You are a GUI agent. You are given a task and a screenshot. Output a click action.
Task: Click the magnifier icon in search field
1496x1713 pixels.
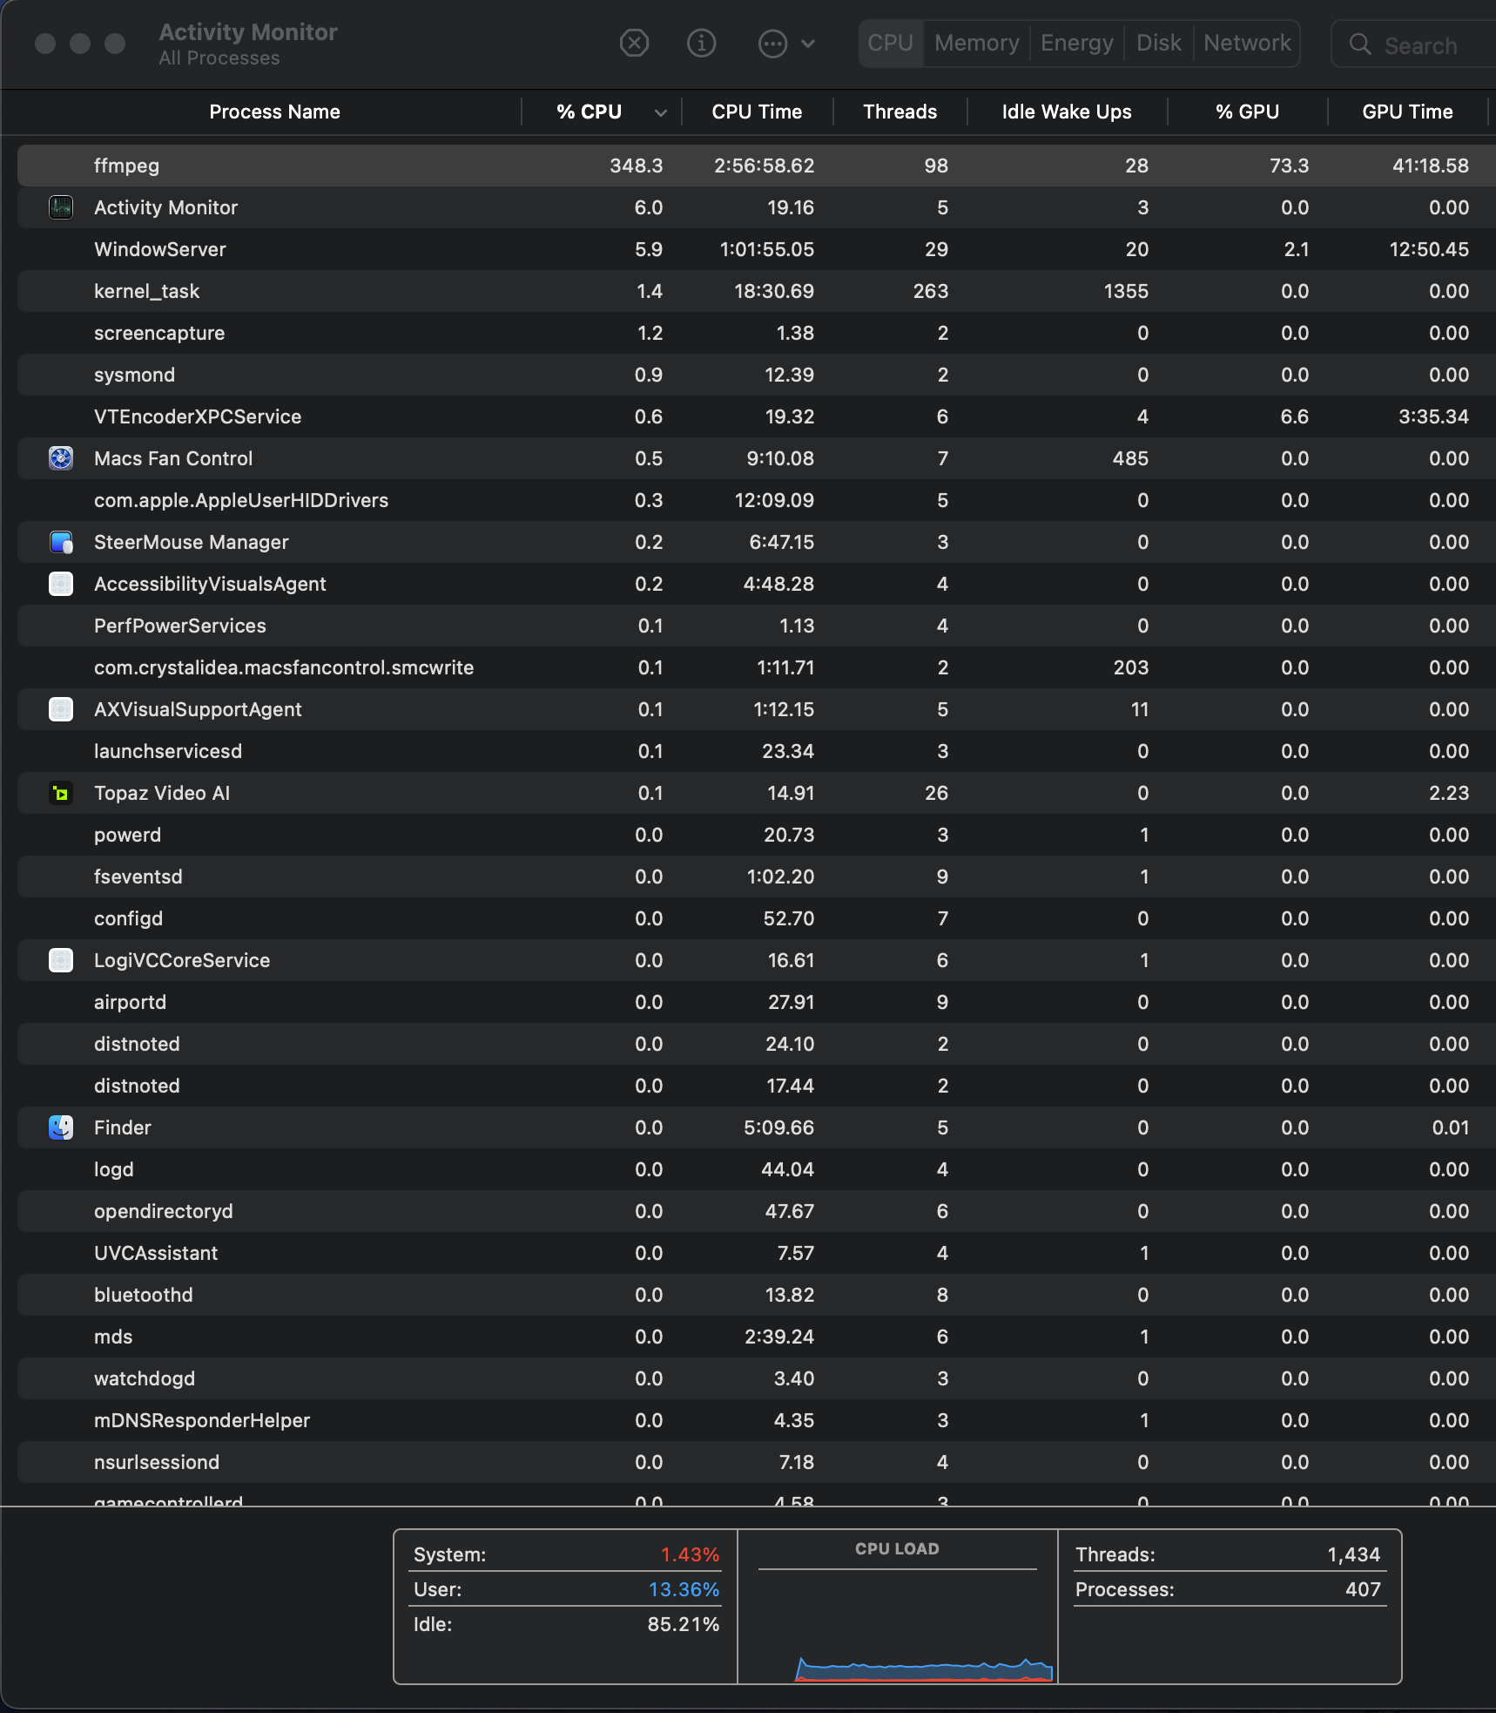(1359, 44)
